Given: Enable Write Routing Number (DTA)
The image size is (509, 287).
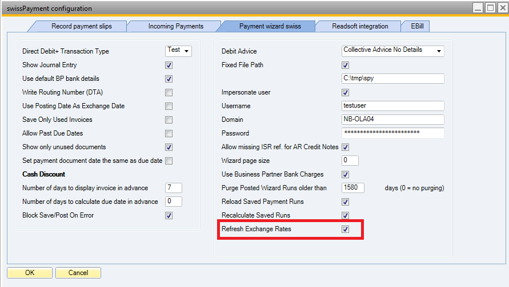Looking at the screenshot, I should [169, 92].
